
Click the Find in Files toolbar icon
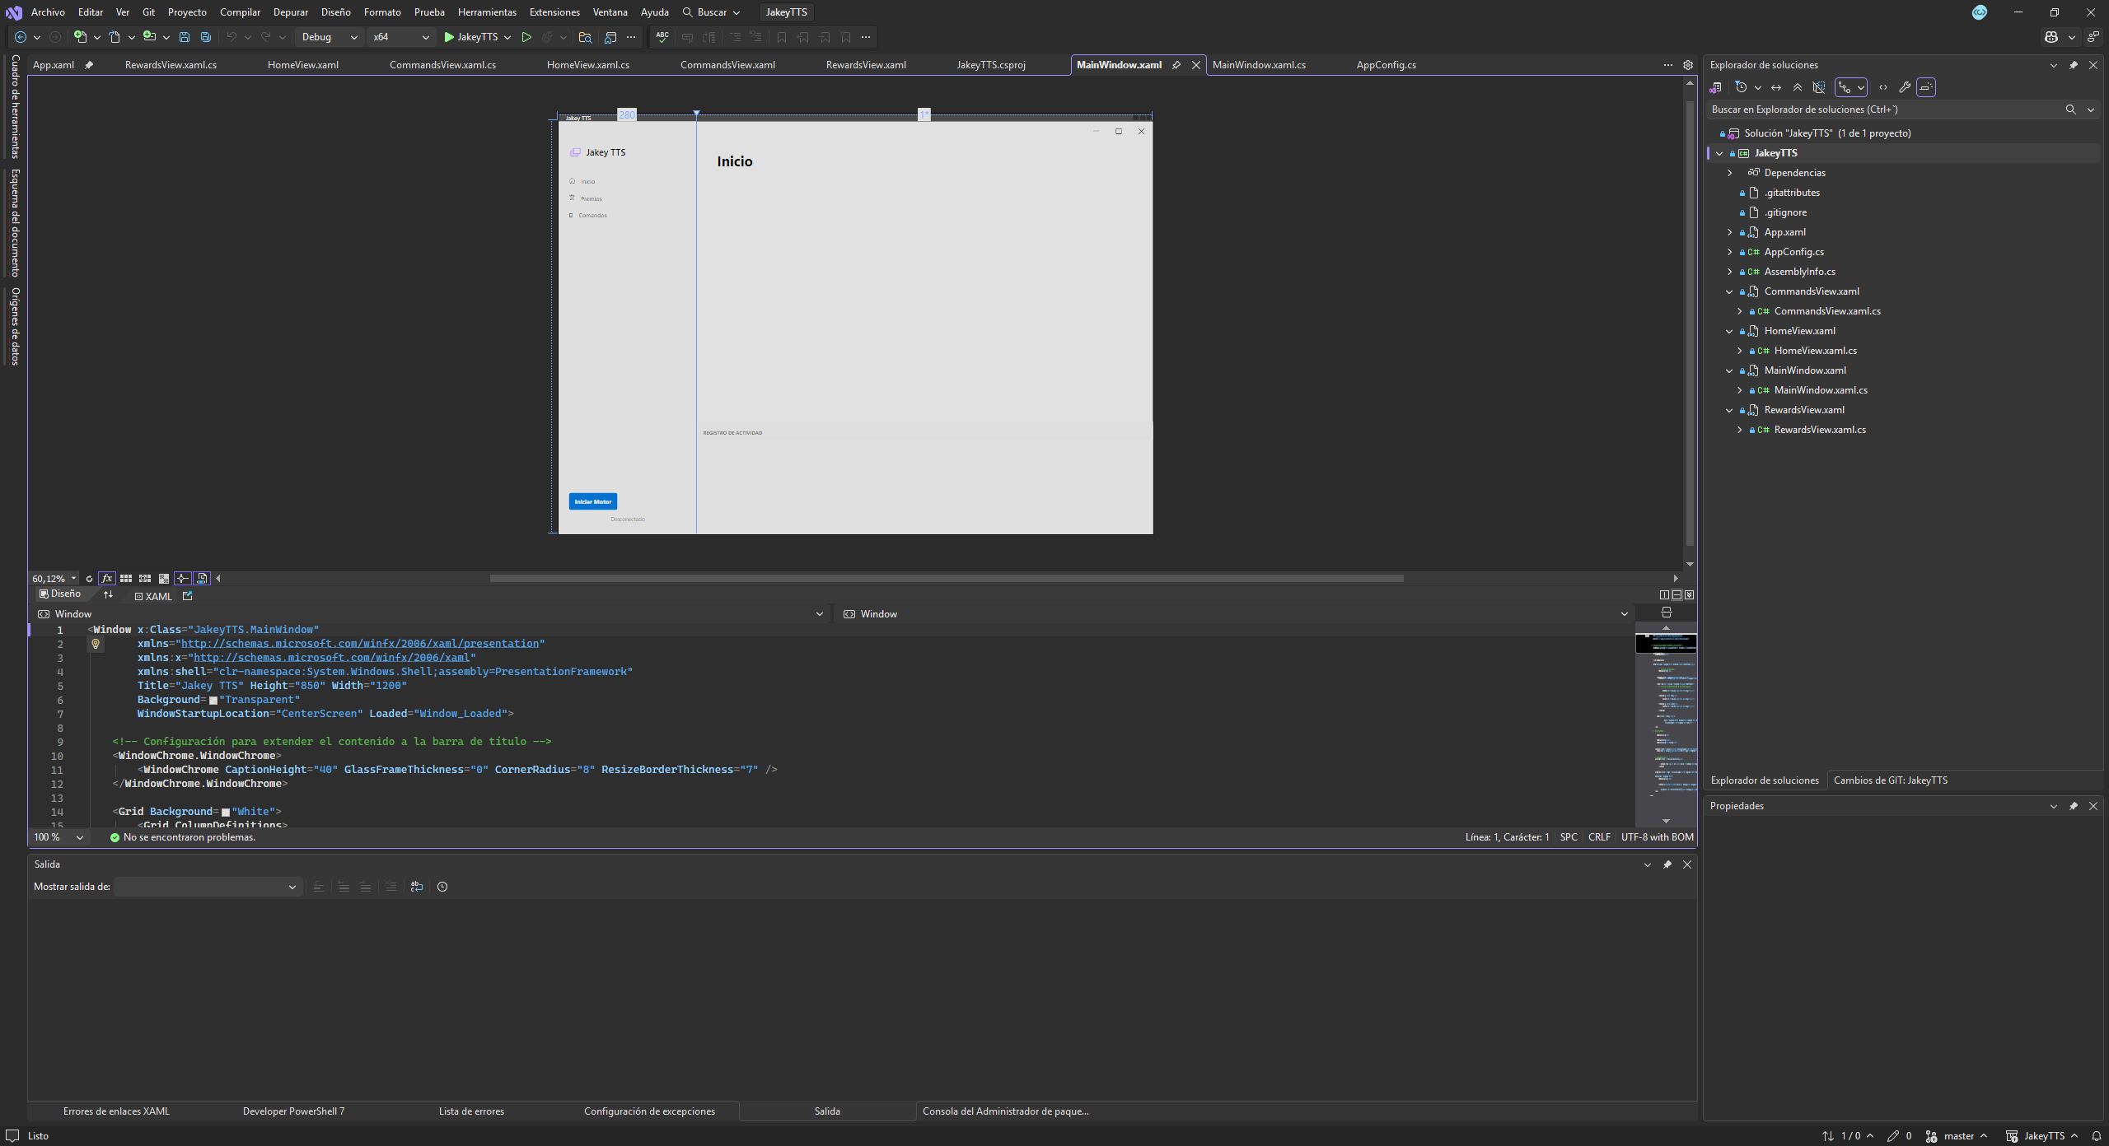tap(585, 37)
